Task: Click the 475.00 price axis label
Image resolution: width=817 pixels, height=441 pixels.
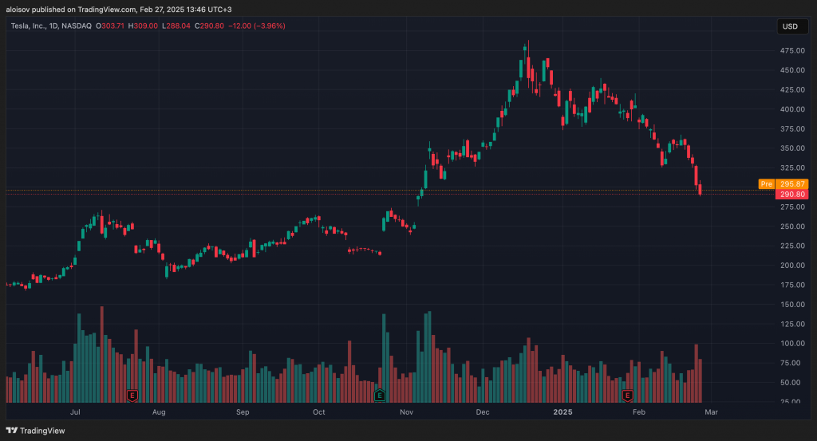Action: point(792,50)
